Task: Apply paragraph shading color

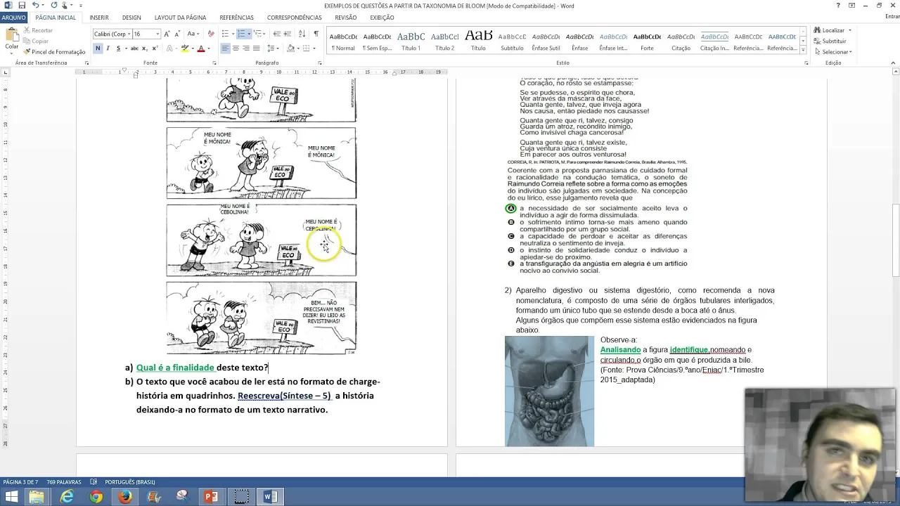Action: point(292,48)
